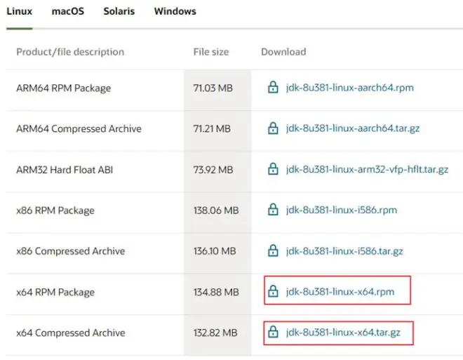Click lock icon beside jdk-8u381-linux-i586.rpm
Image resolution: width=463 pixels, height=360 pixels.
pos(273,210)
